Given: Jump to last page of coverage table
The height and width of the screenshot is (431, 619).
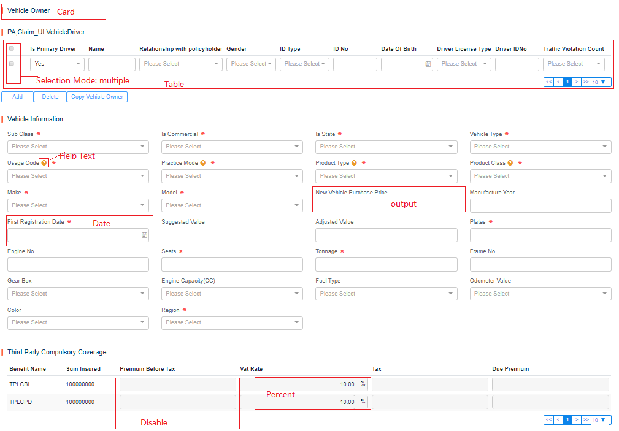Looking at the screenshot, I should point(586,420).
